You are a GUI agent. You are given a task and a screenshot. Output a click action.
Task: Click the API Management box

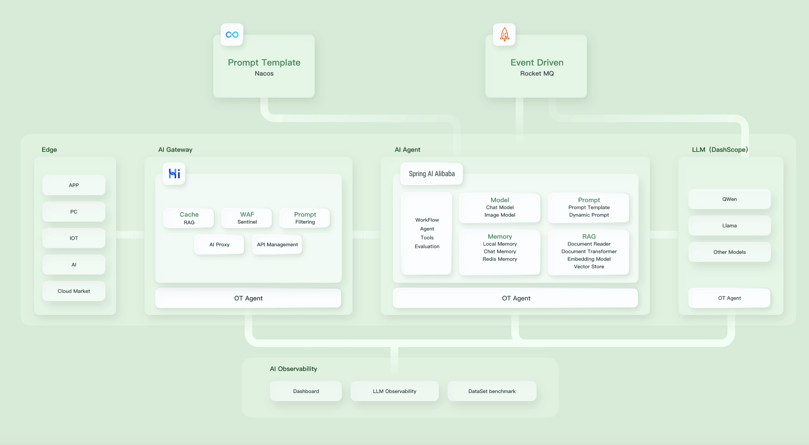(x=277, y=244)
